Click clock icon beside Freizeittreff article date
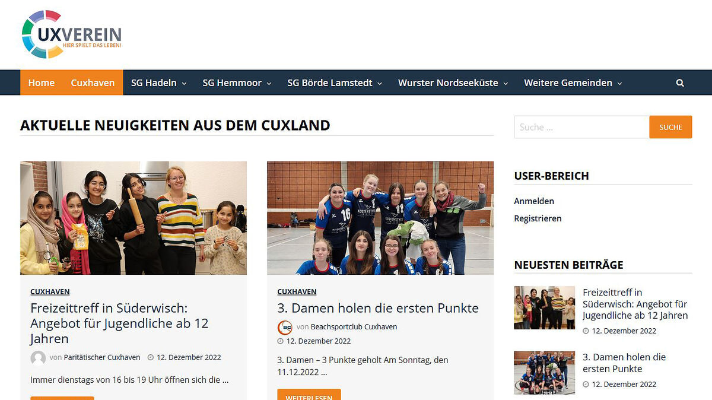 tap(151, 358)
